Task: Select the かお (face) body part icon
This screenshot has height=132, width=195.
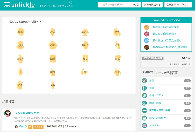Action: point(20,32)
